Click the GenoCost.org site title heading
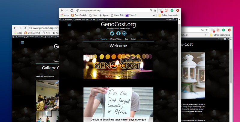This screenshot has width=240, height=122. [x=118, y=24]
